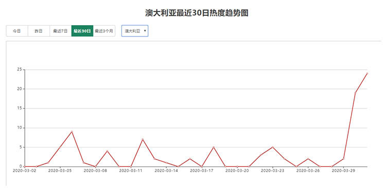Click the dropdown arrow beside 澳大利亚

coord(145,31)
